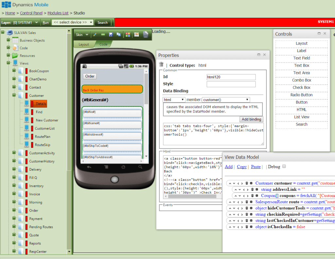Viewport: 335px width, 259px height.
Task: Collapse the SLA.VAN Sales root node
Action: [x=3, y=32]
